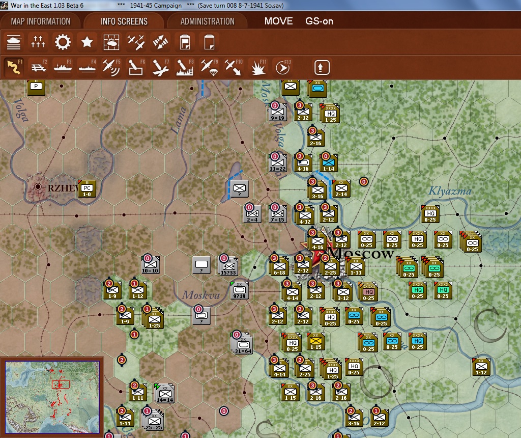The width and height of the screenshot is (521, 438).
Task: Show the weather map icon
Action: click(111, 42)
